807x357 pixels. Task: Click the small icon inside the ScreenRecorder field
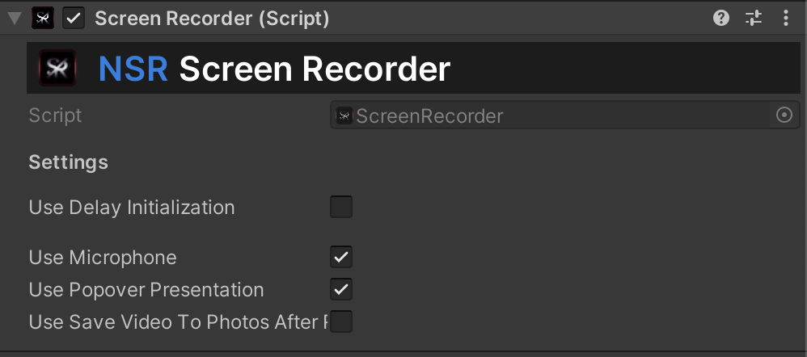344,115
